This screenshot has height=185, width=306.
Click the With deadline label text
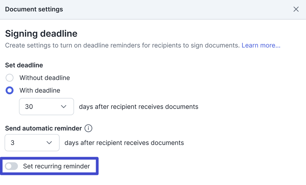point(40,90)
